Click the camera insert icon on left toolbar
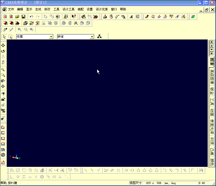216x186 pixels. point(3,99)
